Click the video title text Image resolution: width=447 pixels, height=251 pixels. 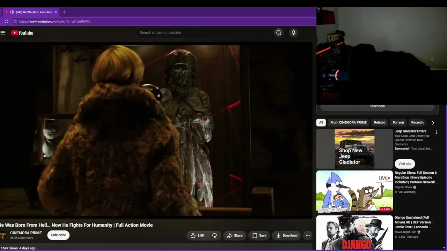click(x=76, y=225)
